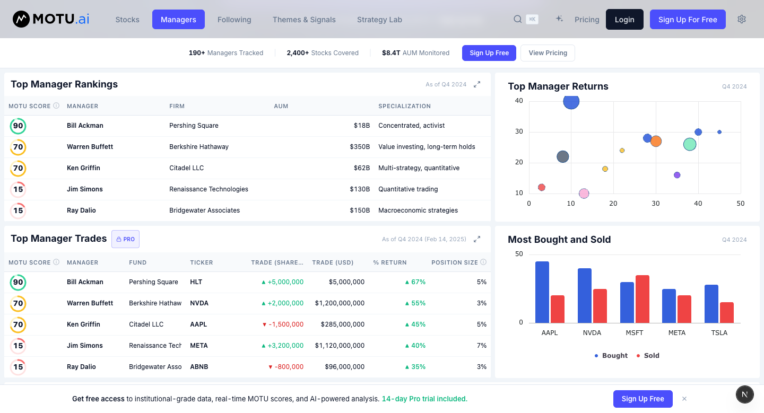Click Ken Griffin's 70 score ring in Trades
The height and width of the screenshot is (413, 764).
[x=18, y=325]
